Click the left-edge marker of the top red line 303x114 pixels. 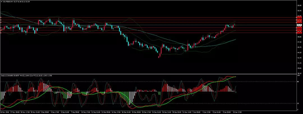(x=1, y=18)
